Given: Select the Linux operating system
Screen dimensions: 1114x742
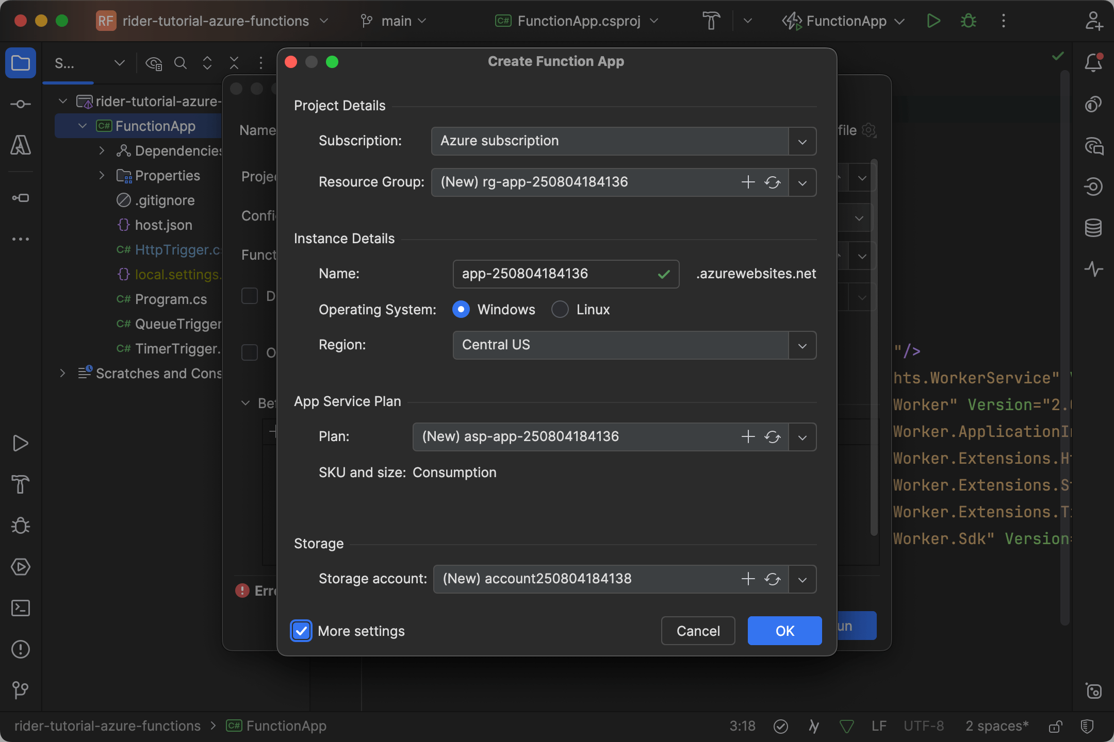Looking at the screenshot, I should coord(560,309).
